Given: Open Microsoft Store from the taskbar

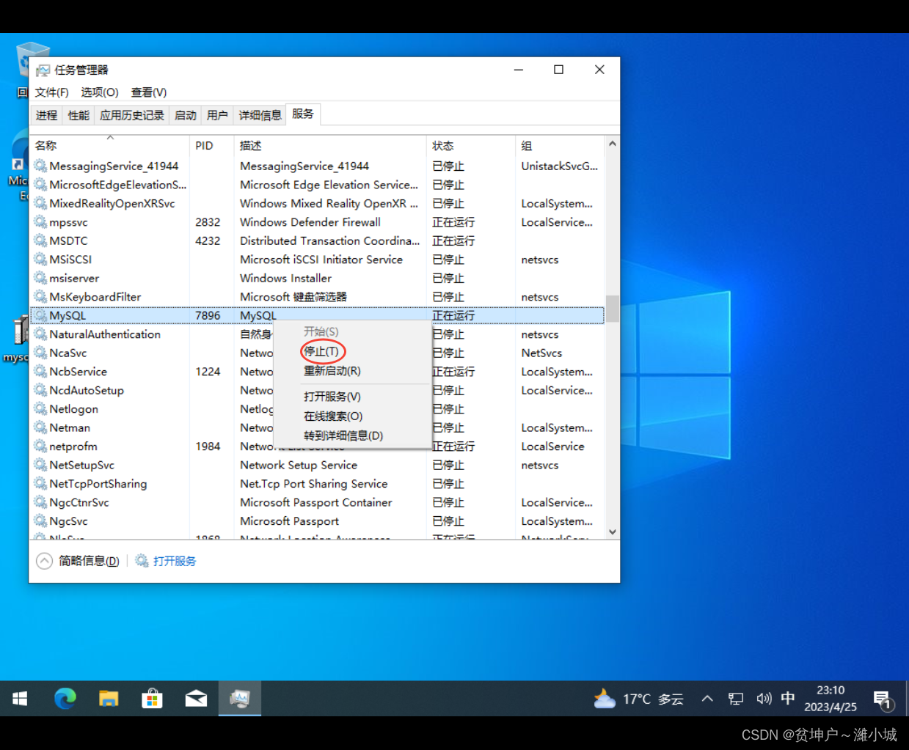Looking at the screenshot, I should tap(152, 699).
